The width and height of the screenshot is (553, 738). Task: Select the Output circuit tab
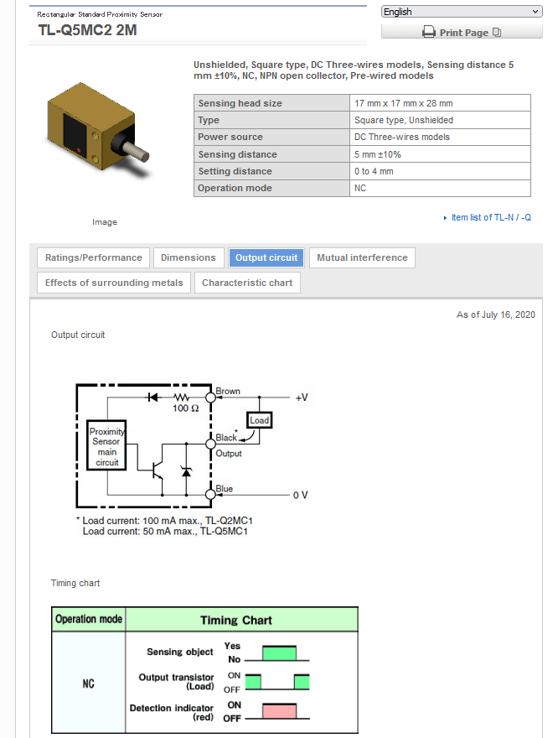point(266,258)
